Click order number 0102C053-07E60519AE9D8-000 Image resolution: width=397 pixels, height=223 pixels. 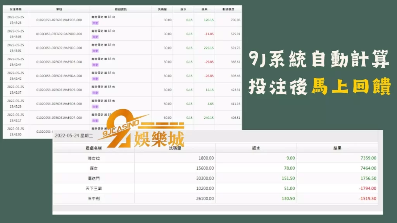[59, 104]
